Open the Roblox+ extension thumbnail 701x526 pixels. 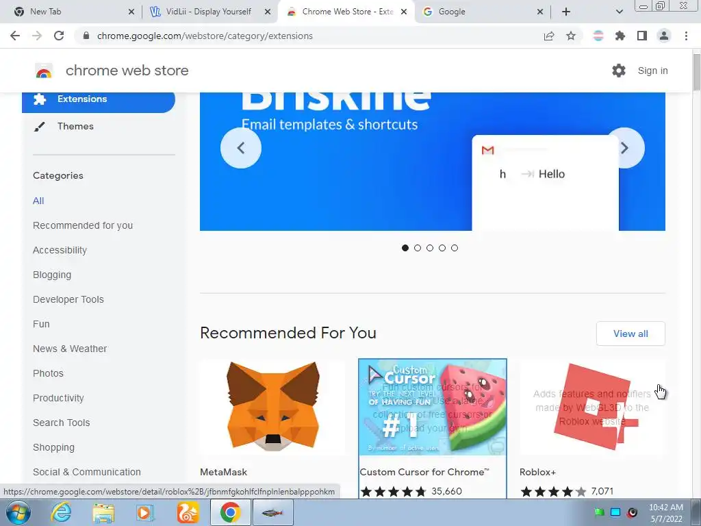[592, 407]
